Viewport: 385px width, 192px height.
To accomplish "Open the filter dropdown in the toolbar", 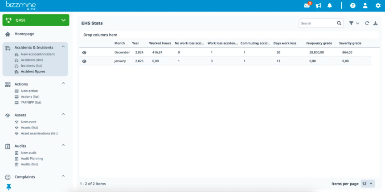I will pyautogui.click(x=354, y=23).
